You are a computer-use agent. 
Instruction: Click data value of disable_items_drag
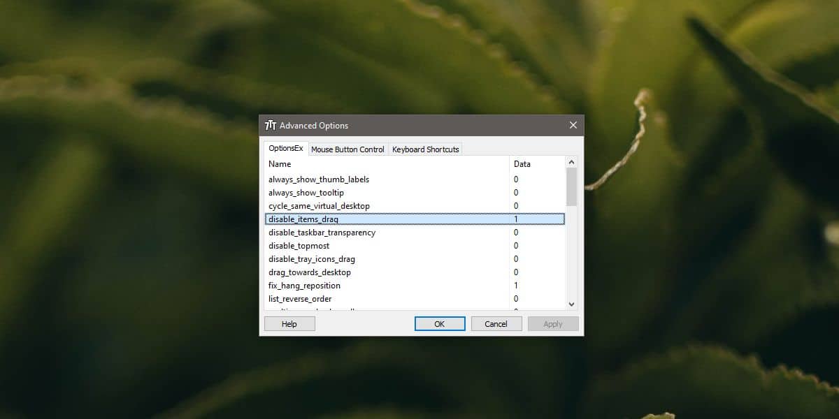point(516,219)
